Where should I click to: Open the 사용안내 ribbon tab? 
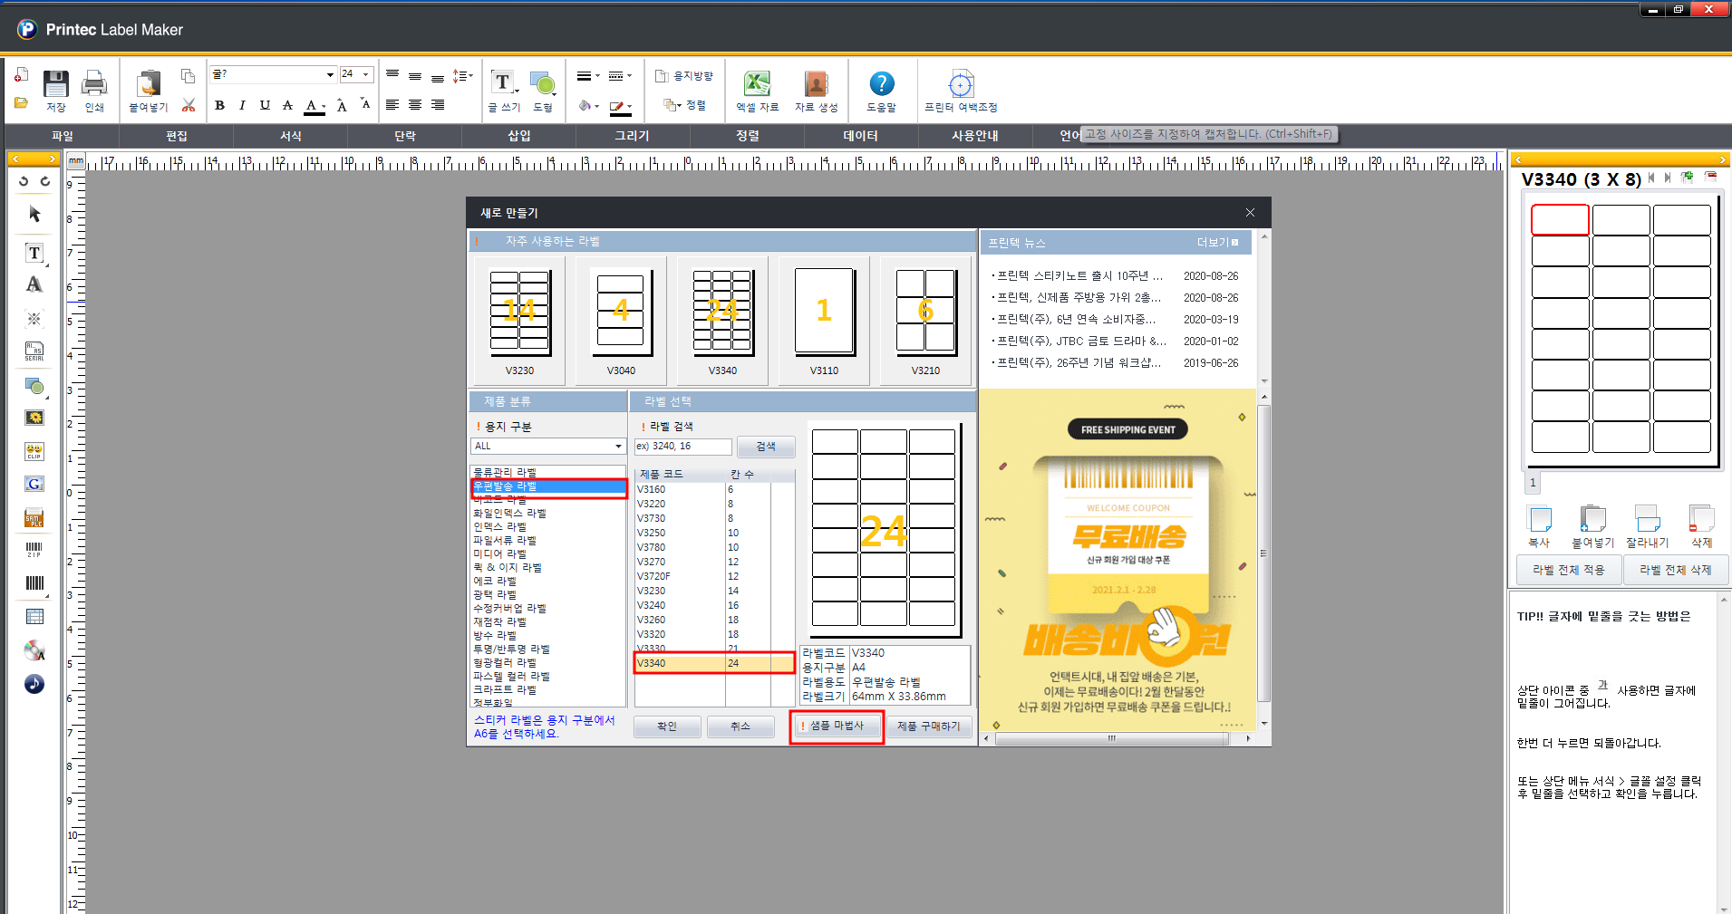pyautogui.click(x=975, y=136)
